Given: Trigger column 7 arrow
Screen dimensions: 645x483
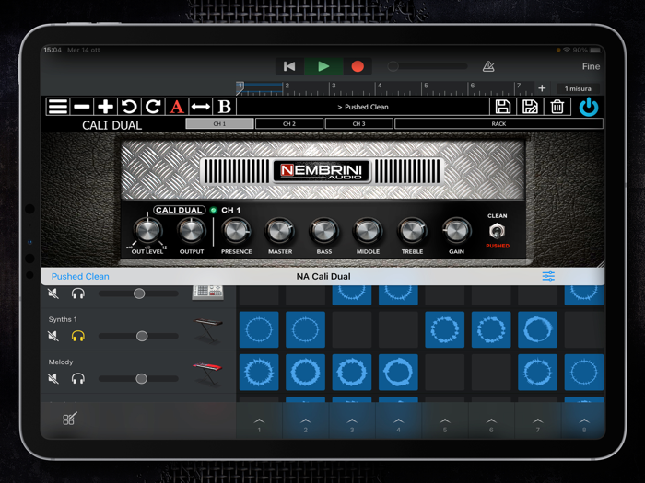Looking at the screenshot, I should pyautogui.click(x=537, y=421).
